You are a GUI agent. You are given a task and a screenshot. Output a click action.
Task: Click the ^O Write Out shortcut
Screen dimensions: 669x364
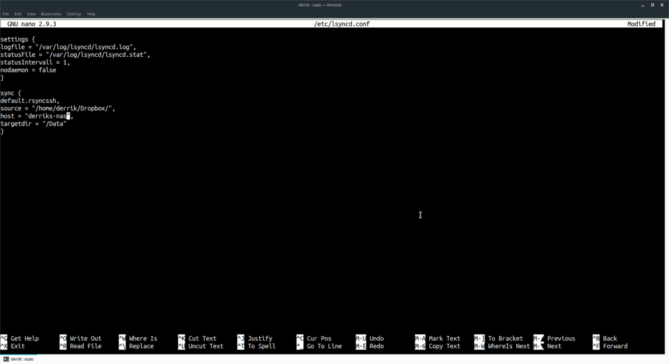point(80,338)
